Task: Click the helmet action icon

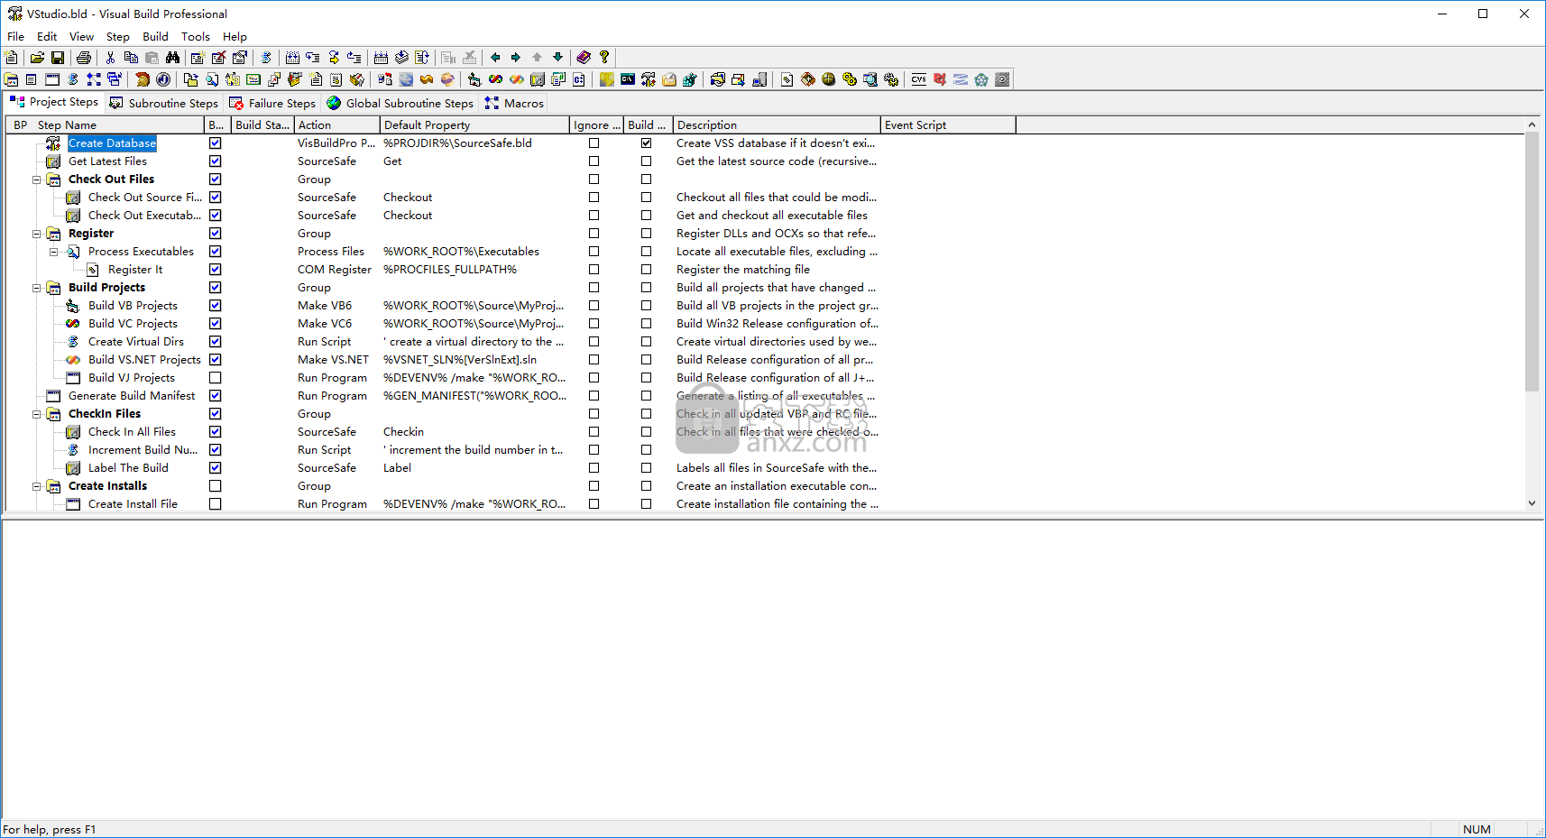Action: [143, 79]
